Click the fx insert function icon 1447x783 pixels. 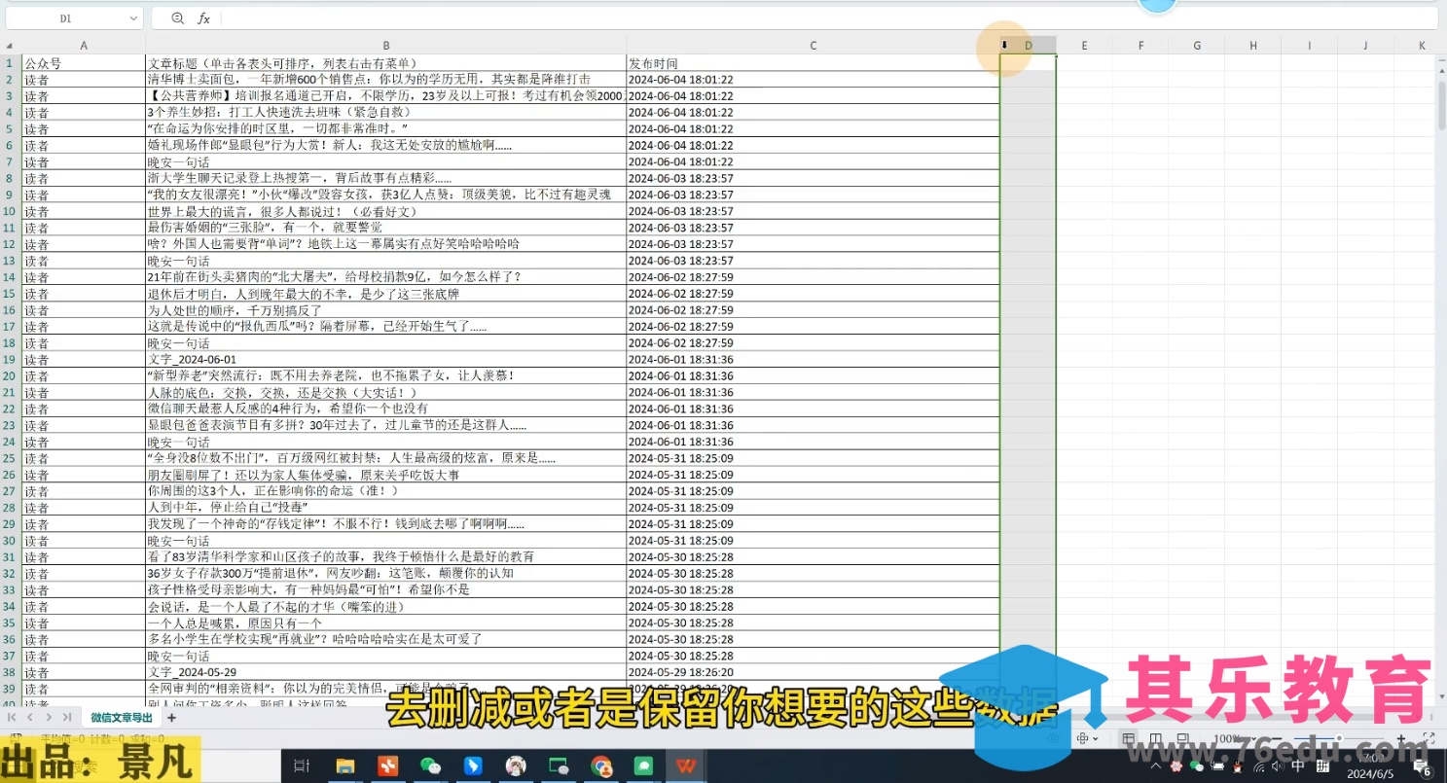coord(204,18)
